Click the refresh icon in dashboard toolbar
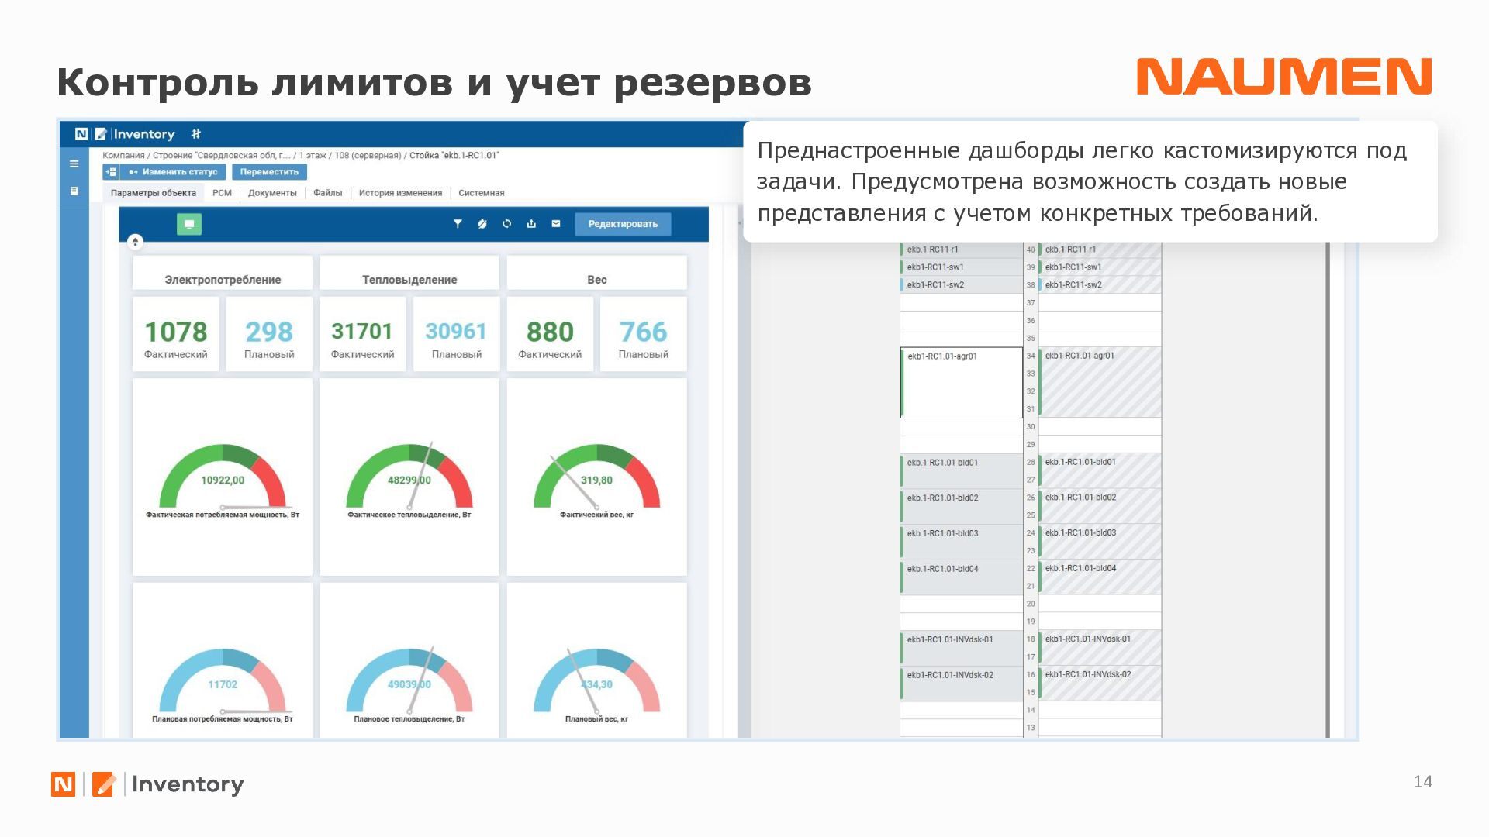 pos(506,224)
